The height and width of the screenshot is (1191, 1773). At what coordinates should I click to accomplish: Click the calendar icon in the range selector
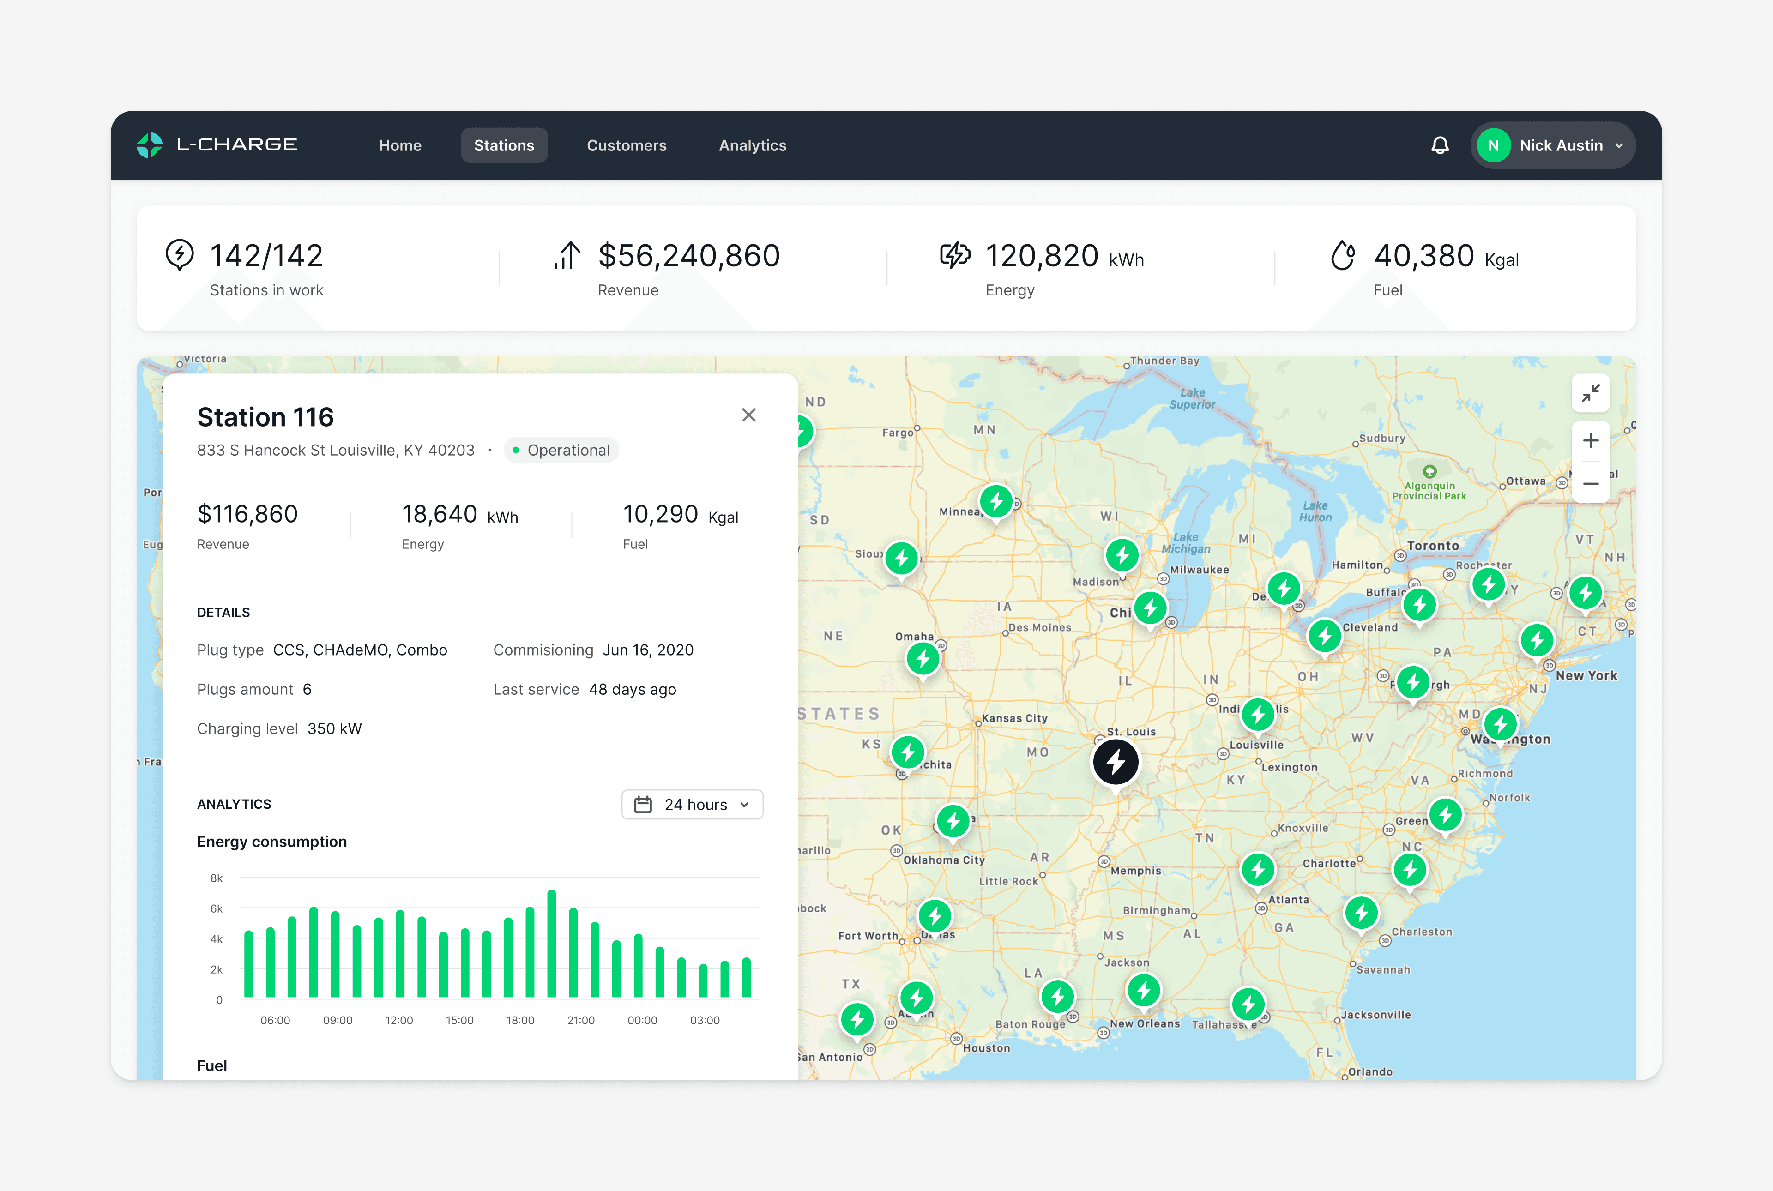(643, 804)
